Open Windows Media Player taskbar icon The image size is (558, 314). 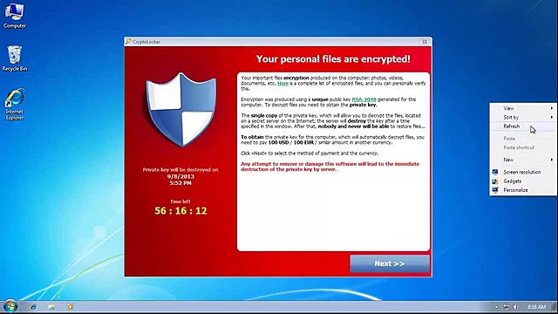click(70, 306)
